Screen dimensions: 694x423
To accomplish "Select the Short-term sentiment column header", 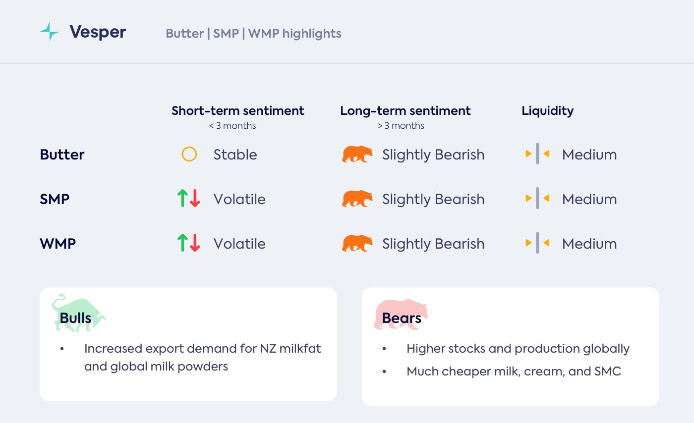I will (x=238, y=111).
